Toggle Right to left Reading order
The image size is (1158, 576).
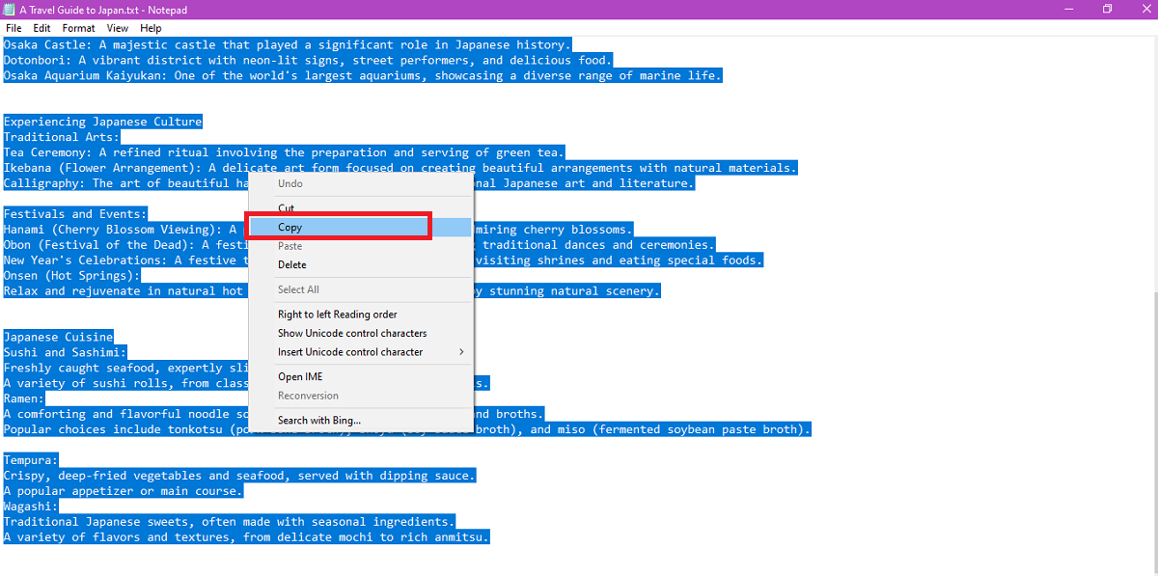(x=338, y=315)
